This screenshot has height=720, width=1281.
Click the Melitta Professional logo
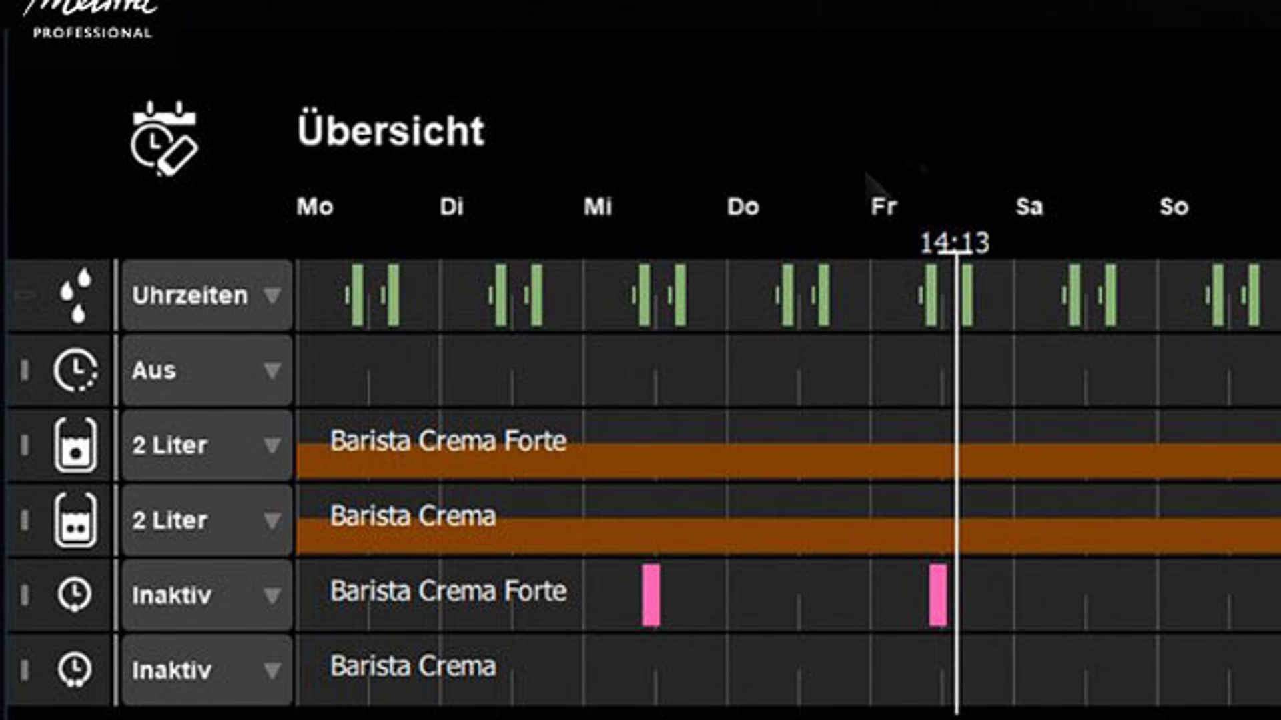coord(92,19)
